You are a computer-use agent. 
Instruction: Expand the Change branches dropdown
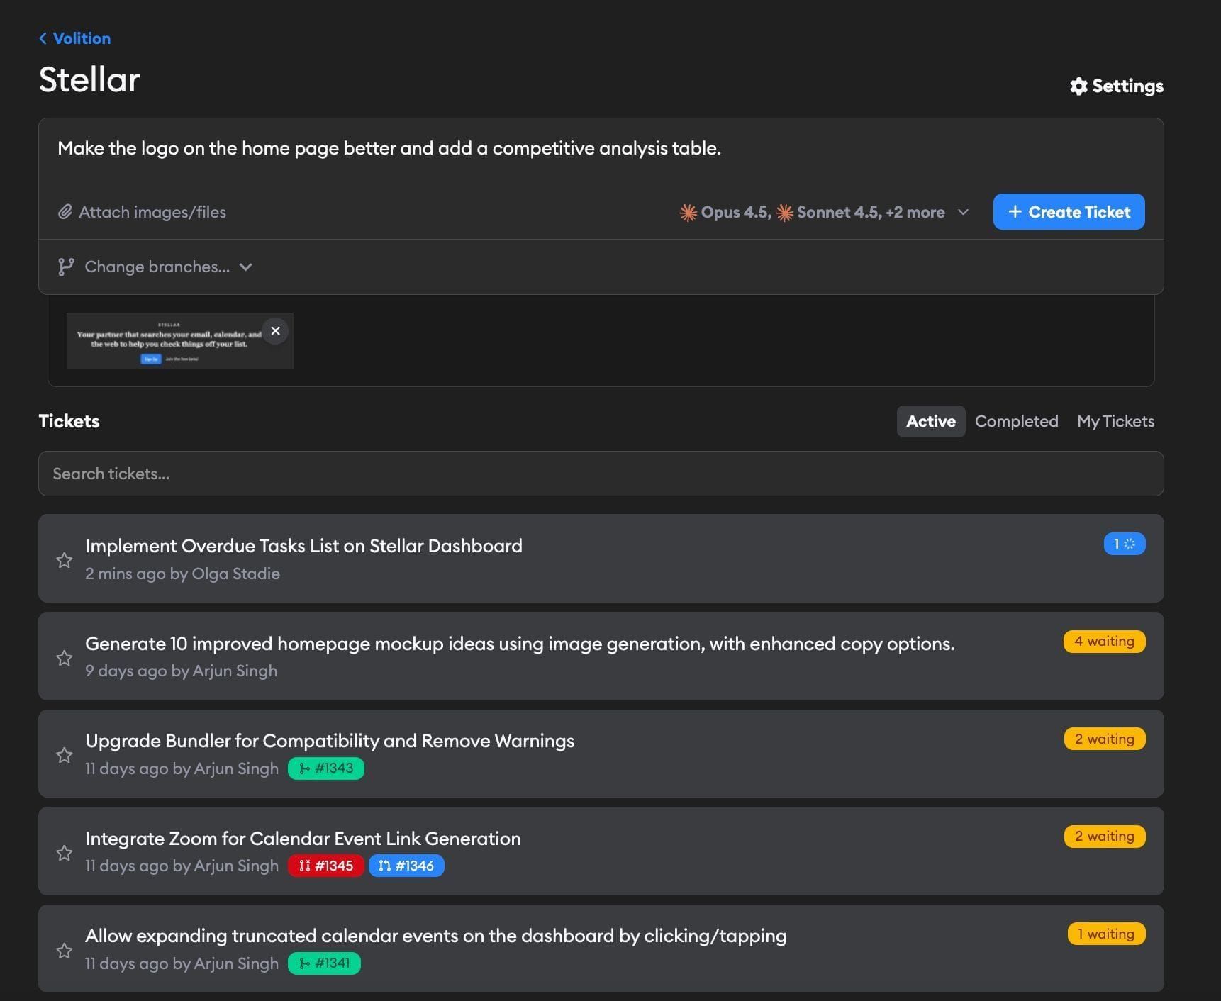(245, 267)
